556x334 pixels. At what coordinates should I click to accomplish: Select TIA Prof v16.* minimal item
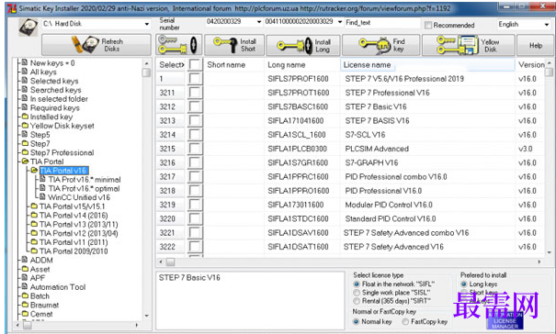[85, 180]
